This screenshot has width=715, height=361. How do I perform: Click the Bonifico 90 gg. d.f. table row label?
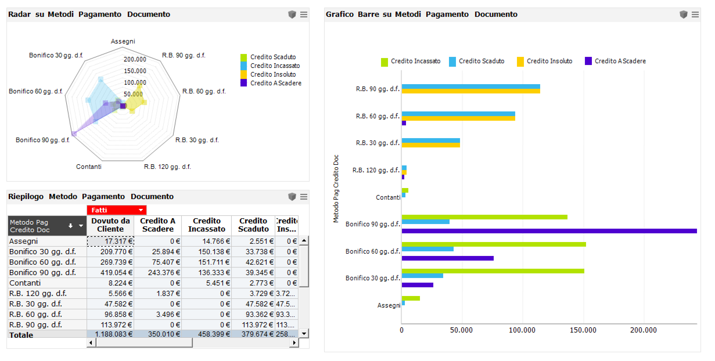pyautogui.click(x=42, y=272)
